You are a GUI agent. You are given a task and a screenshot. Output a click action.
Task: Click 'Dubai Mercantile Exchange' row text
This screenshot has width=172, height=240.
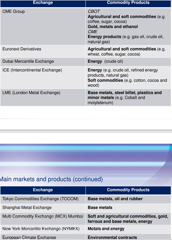click(28, 61)
